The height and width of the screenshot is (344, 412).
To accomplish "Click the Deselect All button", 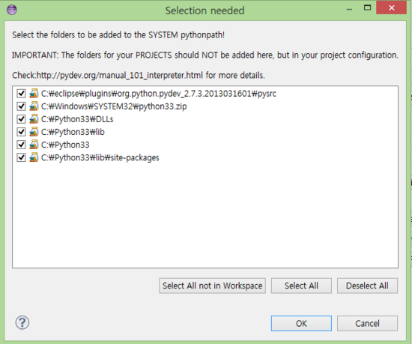I will [367, 286].
